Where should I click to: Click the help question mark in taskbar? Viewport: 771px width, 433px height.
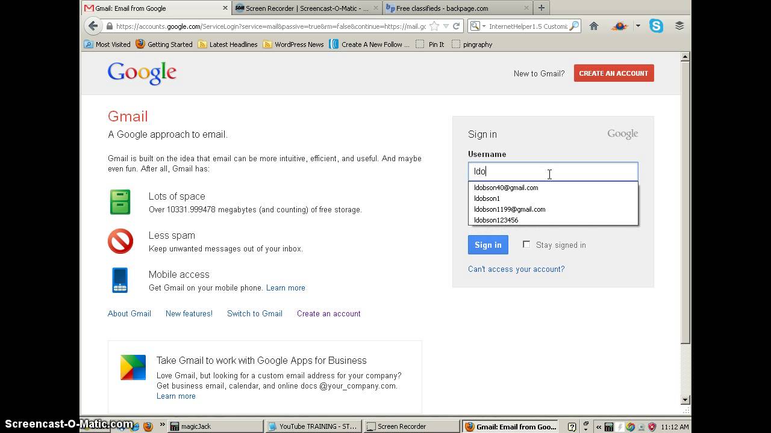point(572,426)
